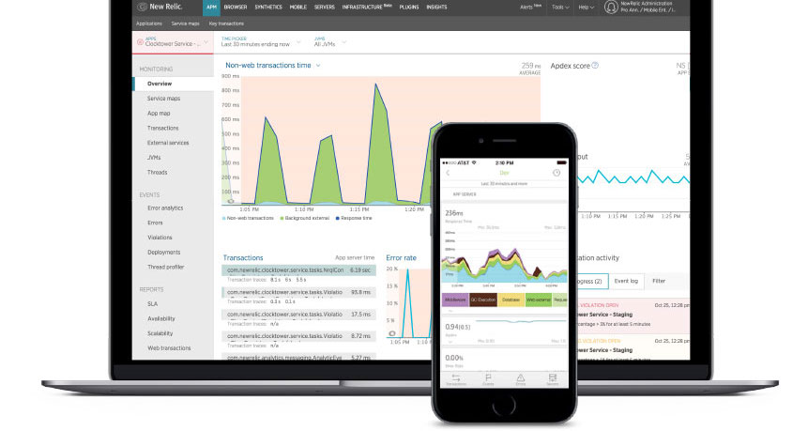This screenshot has height=431, width=808.
Task: Select the In progress (2) tab
Action: click(591, 282)
